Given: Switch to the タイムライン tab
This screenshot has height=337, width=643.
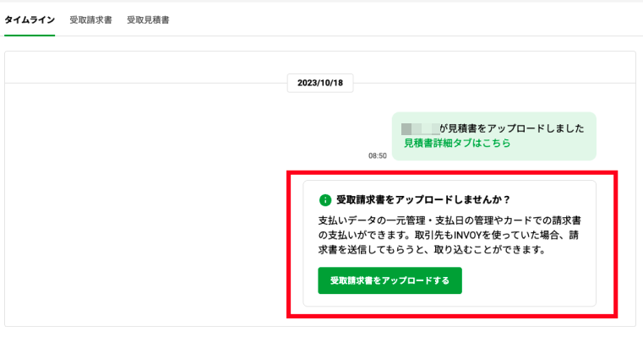Looking at the screenshot, I should (x=30, y=19).
